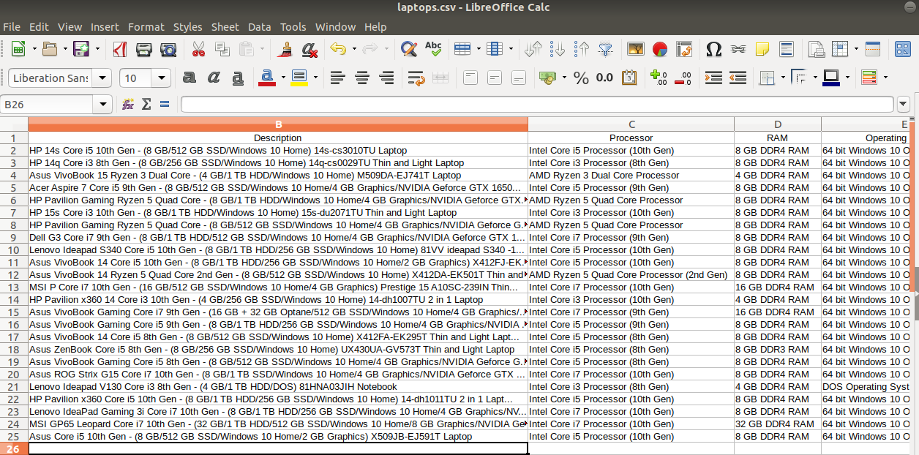Align cell content to top

point(470,78)
